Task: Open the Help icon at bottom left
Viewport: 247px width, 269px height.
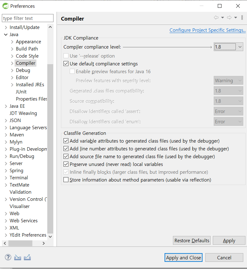Action: pos(8,257)
